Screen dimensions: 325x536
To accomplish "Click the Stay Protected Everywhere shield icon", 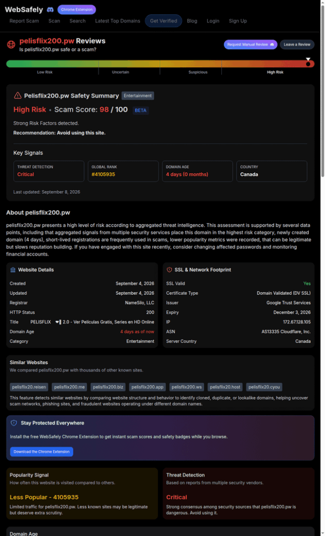I will point(14,423).
